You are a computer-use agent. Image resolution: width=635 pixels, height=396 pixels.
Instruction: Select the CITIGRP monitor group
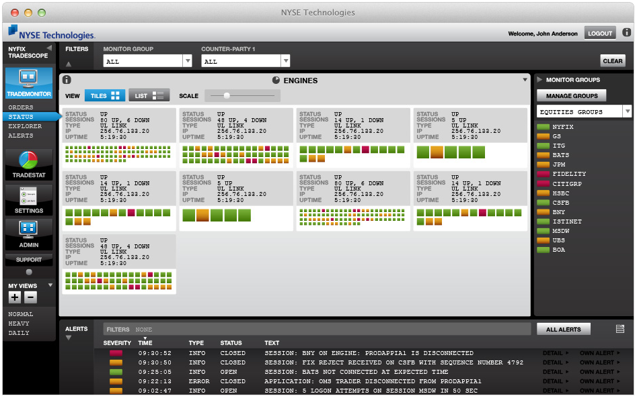[x=567, y=183]
